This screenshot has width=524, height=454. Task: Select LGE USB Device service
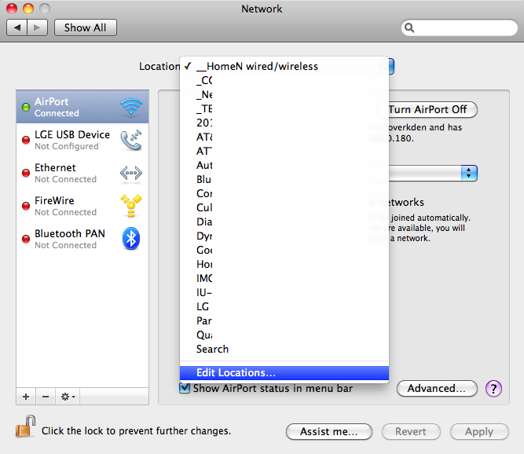[82, 140]
